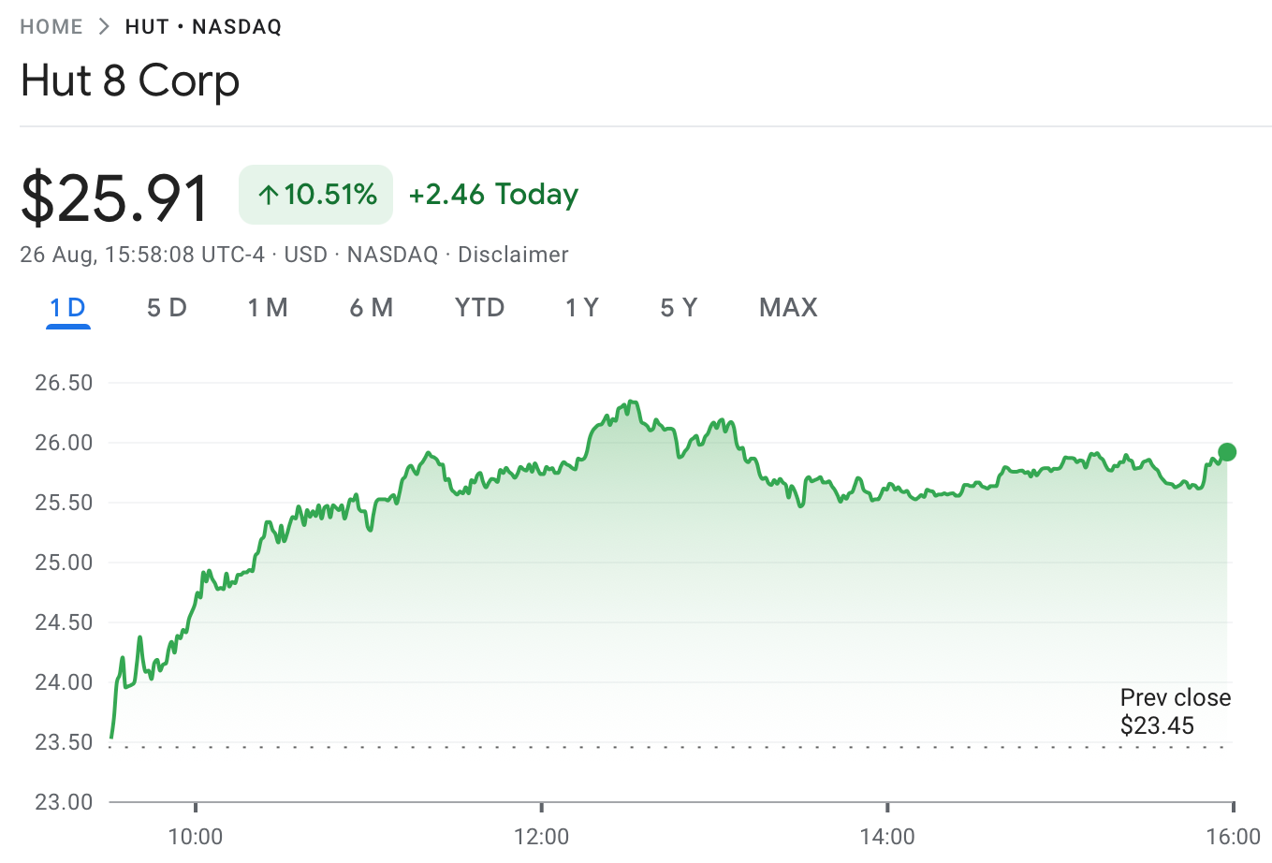The height and width of the screenshot is (863, 1272).
Task: Click the breadcrumb chevron arrow icon
Action: (x=104, y=27)
